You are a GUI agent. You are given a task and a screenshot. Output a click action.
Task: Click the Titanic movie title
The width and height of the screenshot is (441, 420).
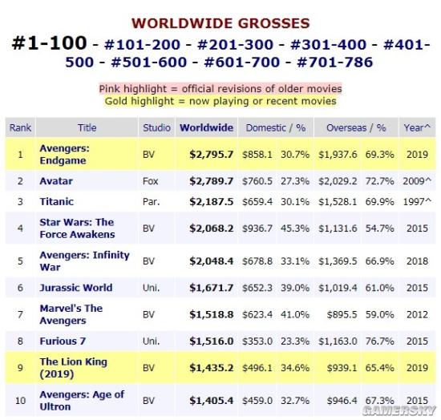point(57,201)
